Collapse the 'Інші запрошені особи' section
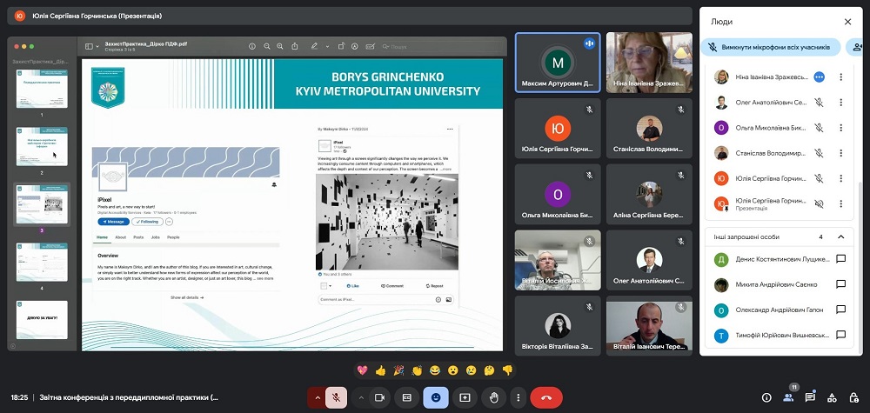This screenshot has height=413, width=870. pyautogui.click(x=840, y=236)
